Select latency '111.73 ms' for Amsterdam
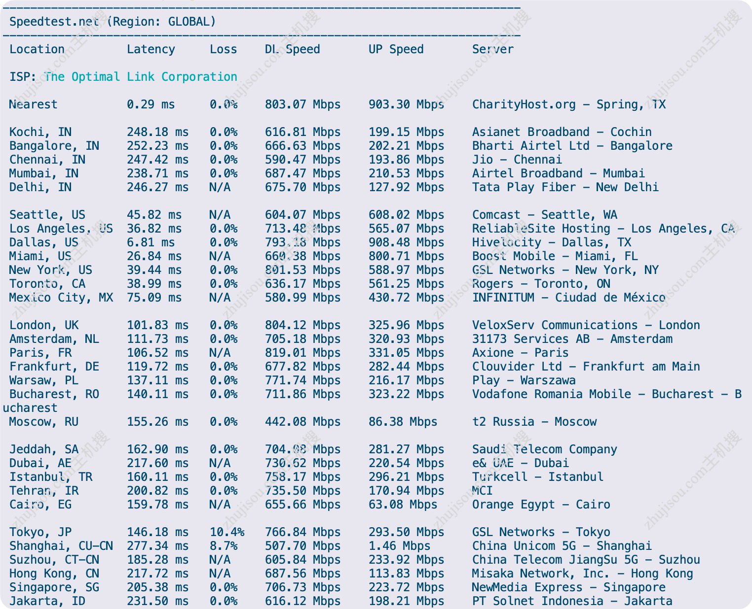This screenshot has height=609, width=752. click(x=158, y=339)
